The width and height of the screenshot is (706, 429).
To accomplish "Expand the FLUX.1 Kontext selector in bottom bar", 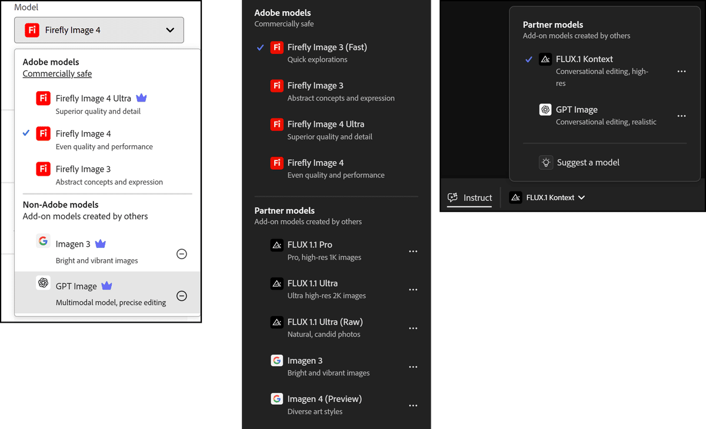I will (x=548, y=197).
